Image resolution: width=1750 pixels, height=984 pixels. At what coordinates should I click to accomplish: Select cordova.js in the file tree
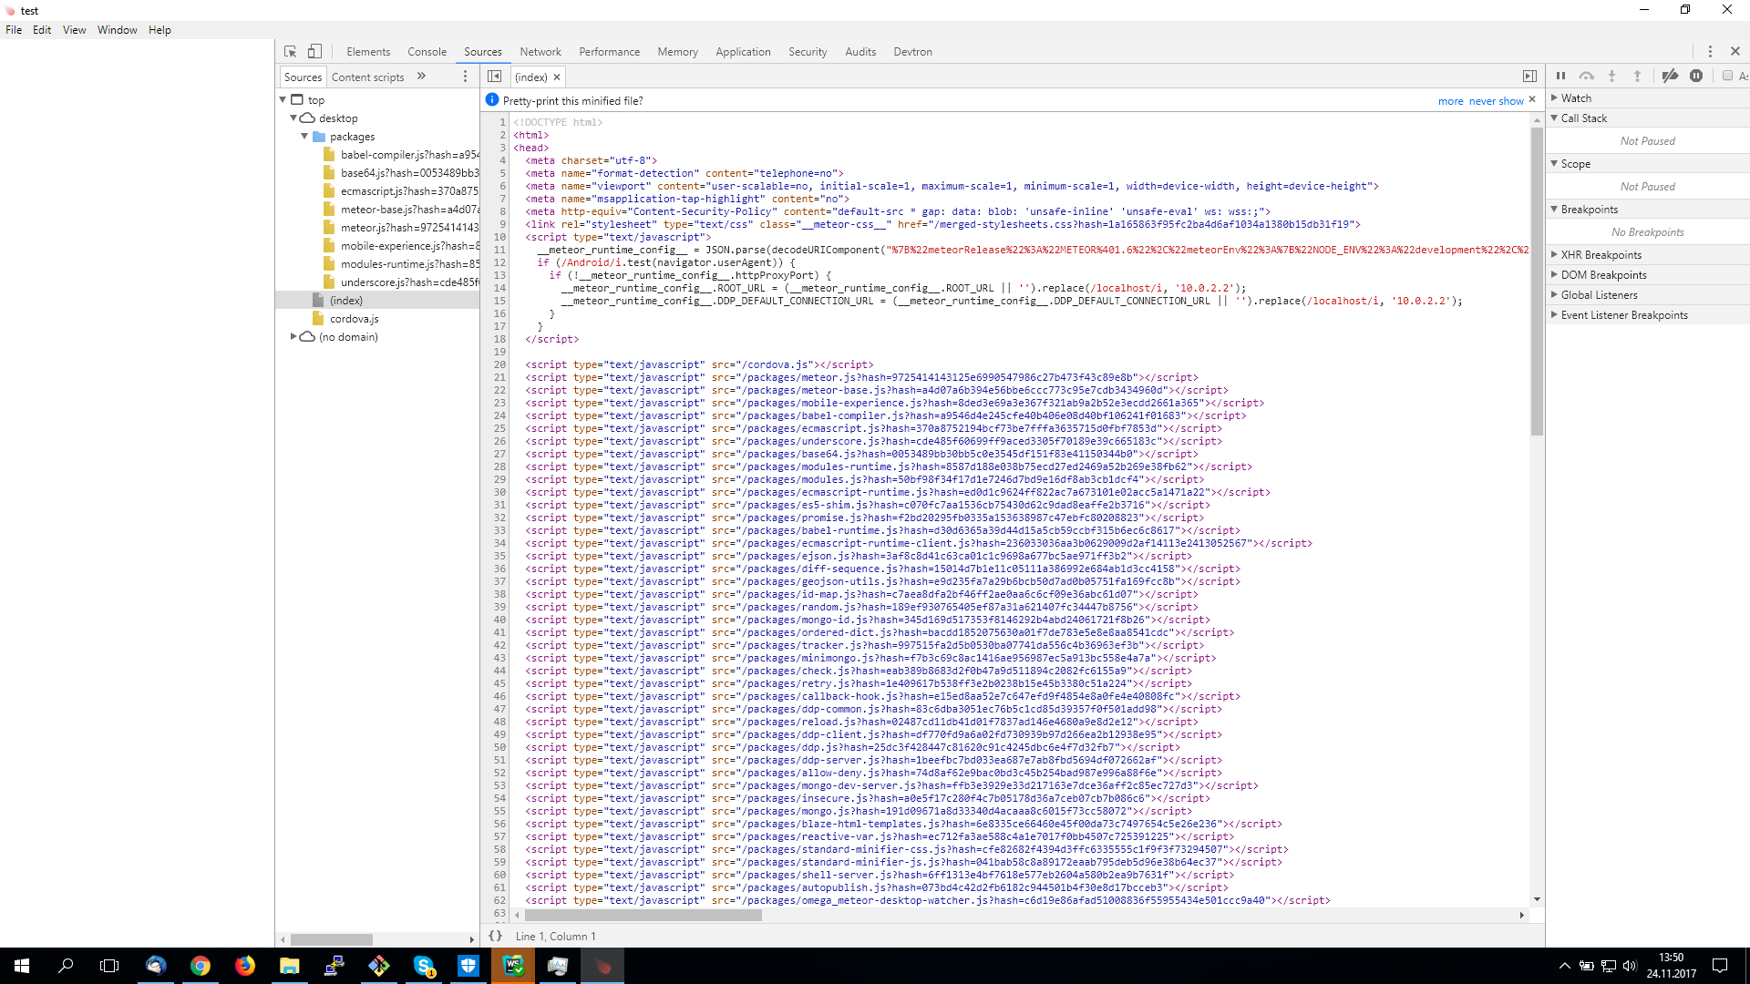click(355, 319)
